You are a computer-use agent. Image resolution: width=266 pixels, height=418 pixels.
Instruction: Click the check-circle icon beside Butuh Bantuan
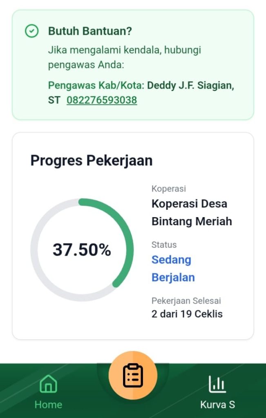pyautogui.click(x=31, y=31)
